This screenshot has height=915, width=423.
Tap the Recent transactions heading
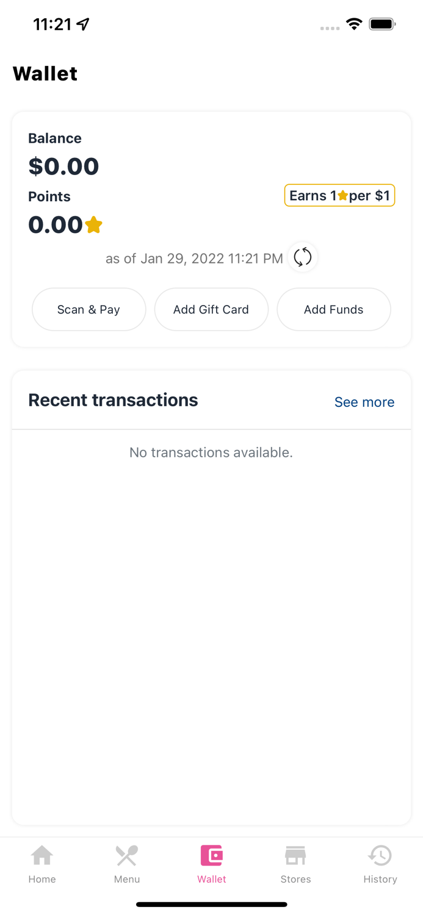(x=113, y=400)
